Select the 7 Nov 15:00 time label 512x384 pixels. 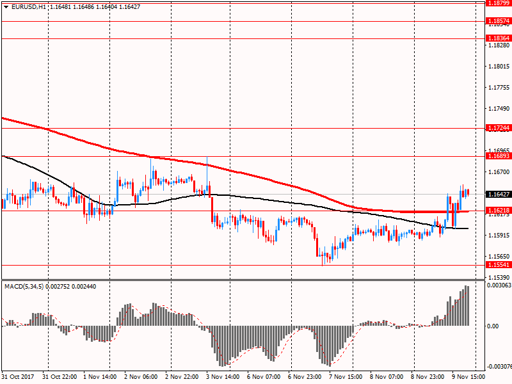click(346, 377)
